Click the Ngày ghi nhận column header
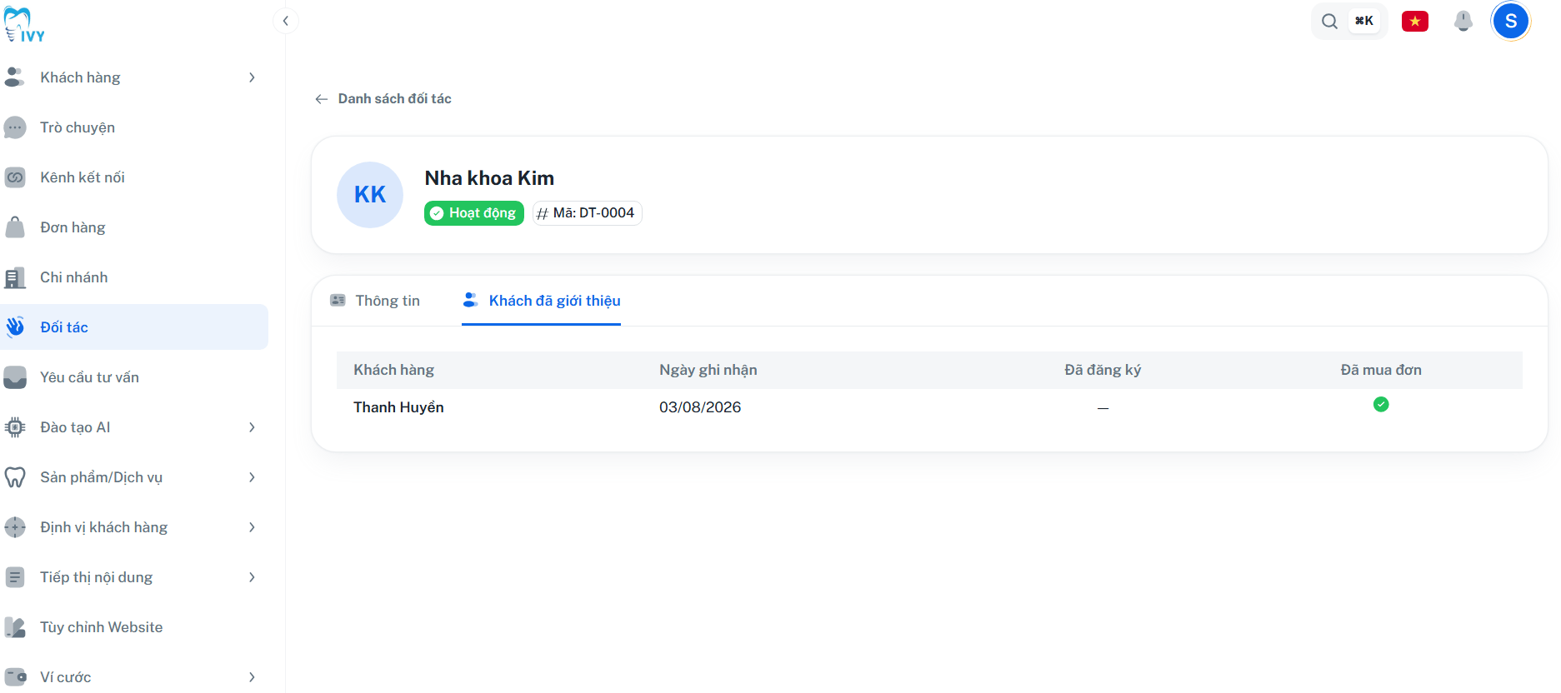 [708, 370]
